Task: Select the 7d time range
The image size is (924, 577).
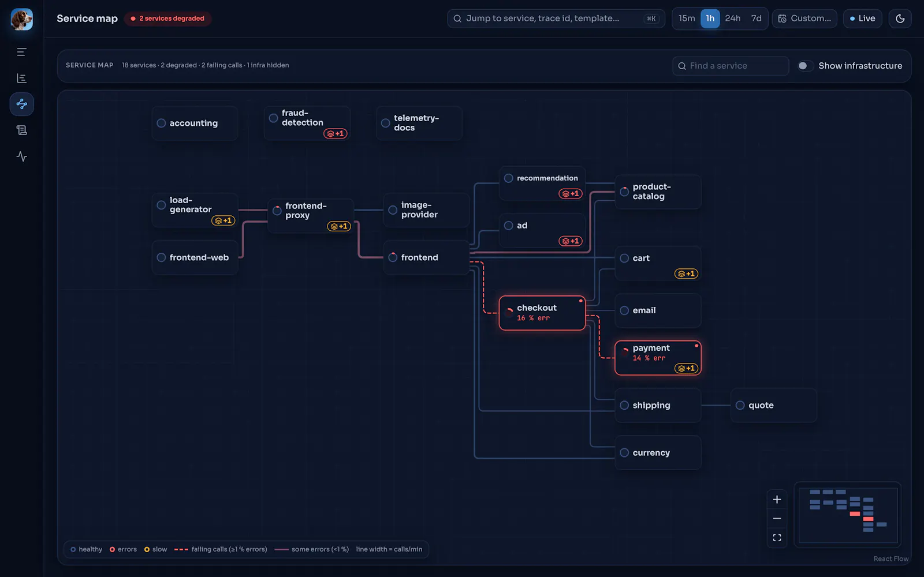Action: pos(756,18)
